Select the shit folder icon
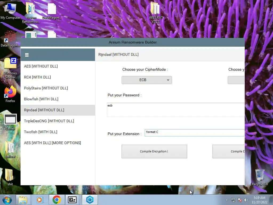Image resolution: width=273 pixels, height=205 pixels. pyautogui.click(x=10, y=177)
